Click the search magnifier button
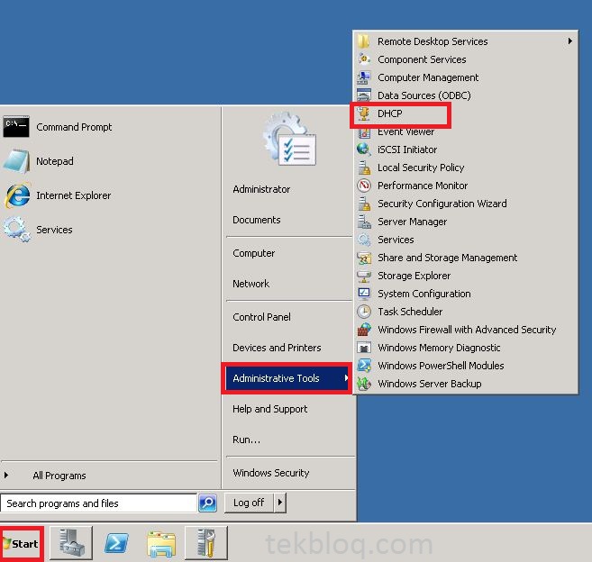Viewport: 592px width, 562px height. click(207, 503)
